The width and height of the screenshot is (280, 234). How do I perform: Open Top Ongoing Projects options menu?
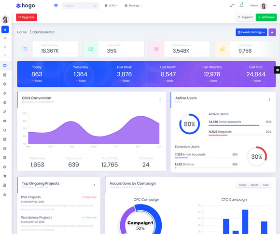(94, 185)
